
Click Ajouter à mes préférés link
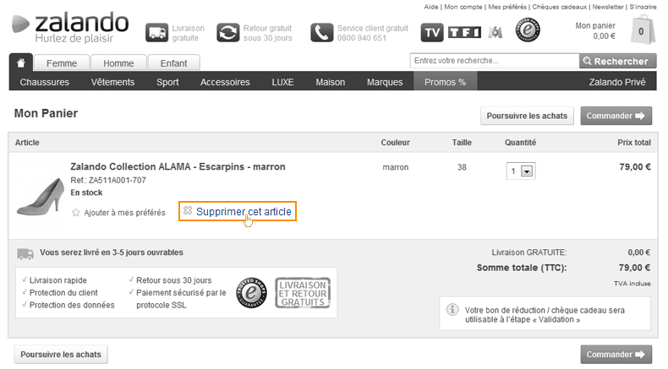click(124, 213)
